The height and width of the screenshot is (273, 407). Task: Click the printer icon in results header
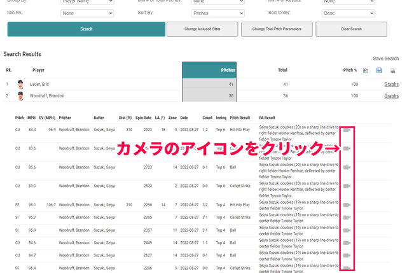[393, 71]
